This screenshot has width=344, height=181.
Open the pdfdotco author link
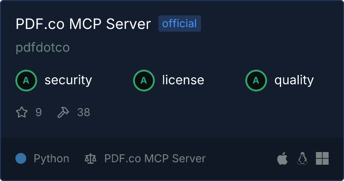coord(43,48)
